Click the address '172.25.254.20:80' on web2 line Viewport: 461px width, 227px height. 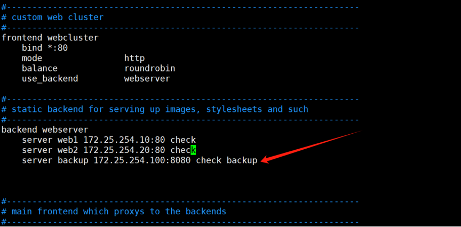point(124,150)
